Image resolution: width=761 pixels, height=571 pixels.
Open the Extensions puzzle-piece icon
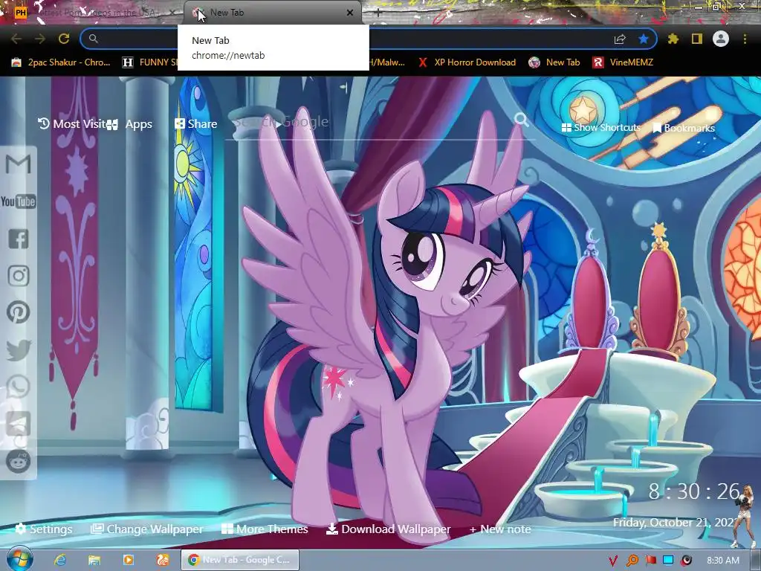coord(673,39)
